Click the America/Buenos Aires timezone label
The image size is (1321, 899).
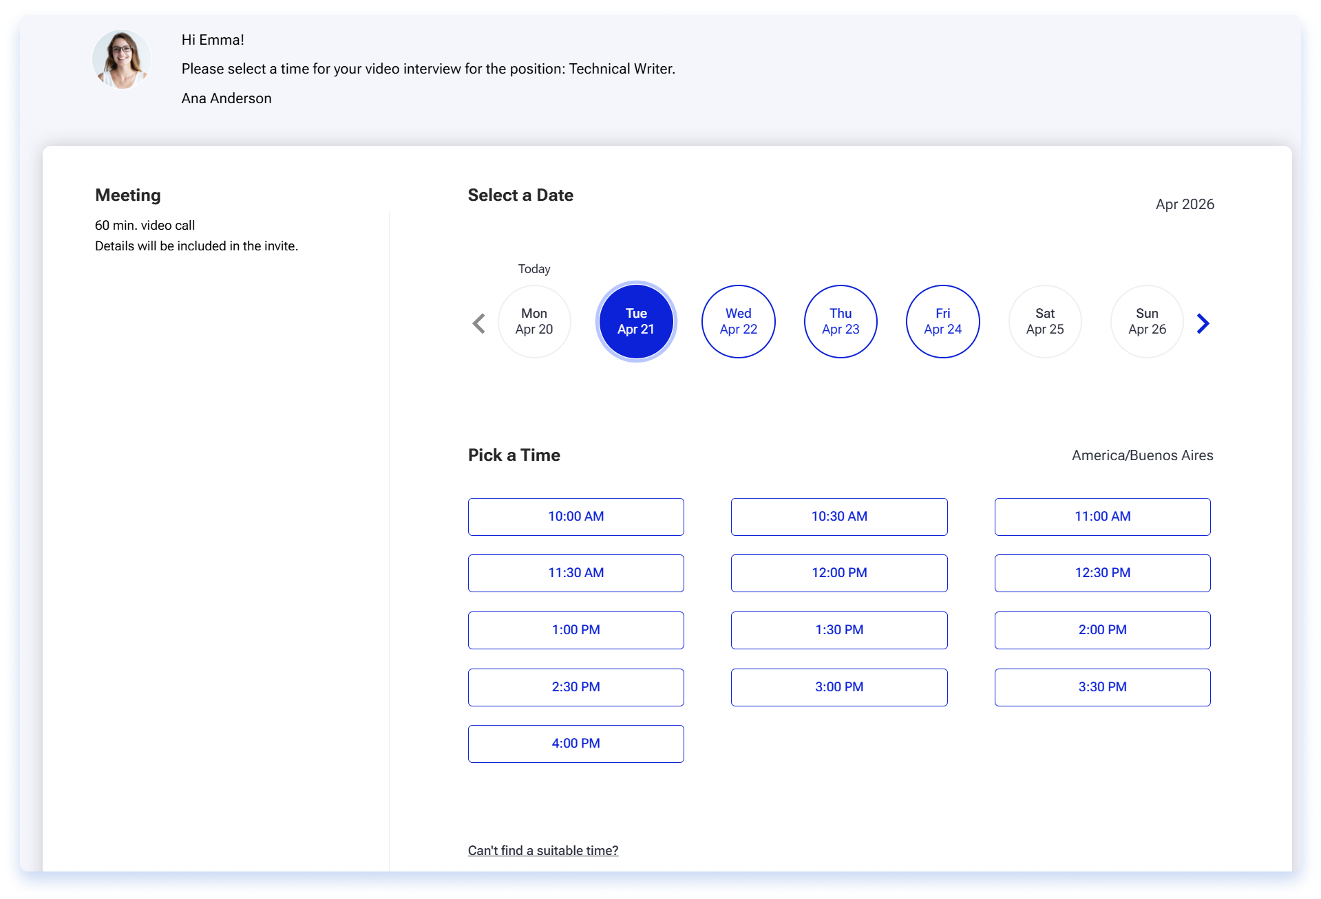(x=1143, y=455)
